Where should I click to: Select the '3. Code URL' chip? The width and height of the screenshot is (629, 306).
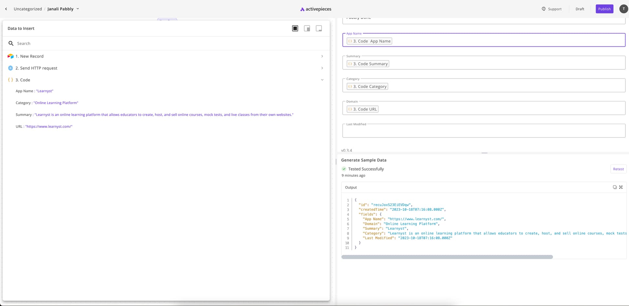[x=362, y=109]
